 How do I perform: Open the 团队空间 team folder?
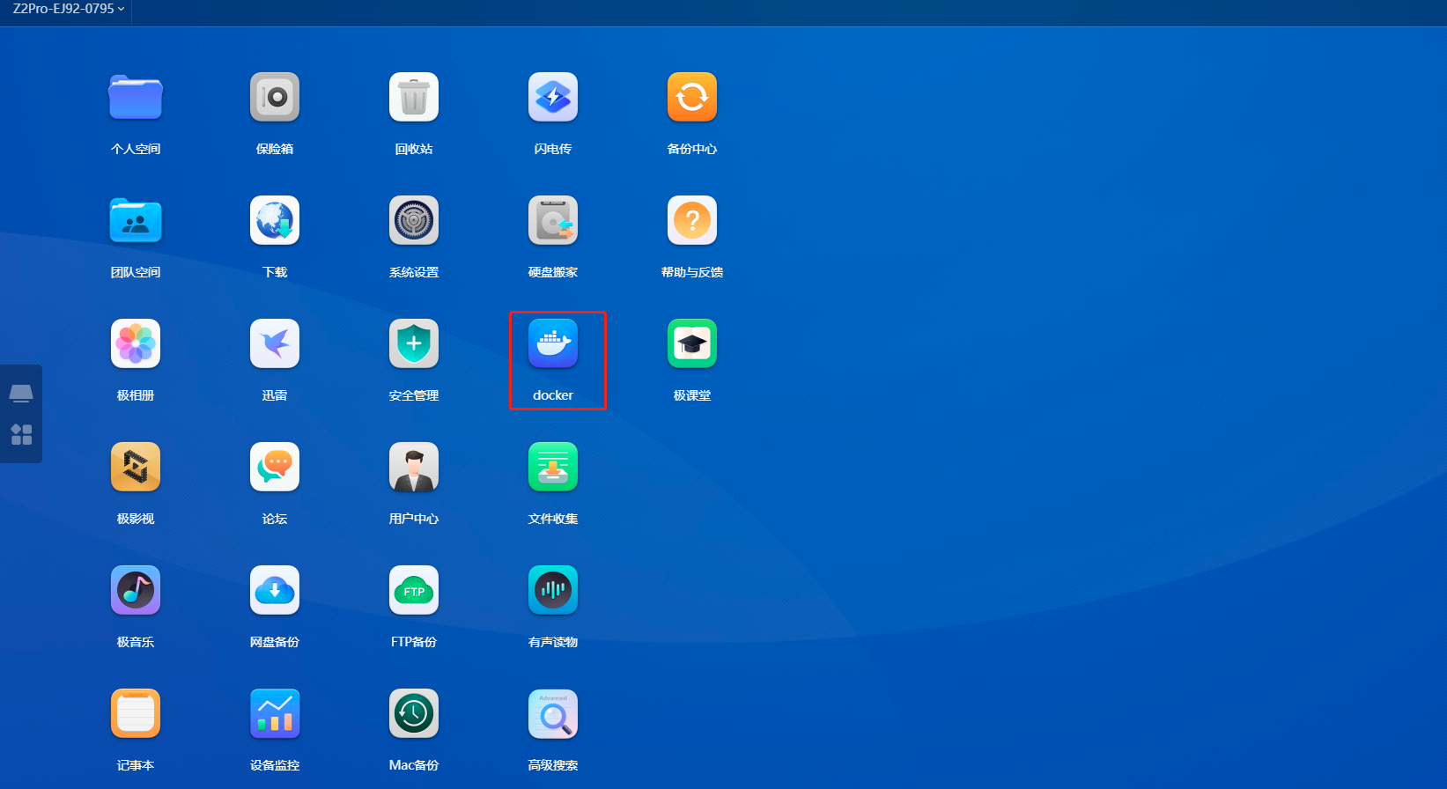136,220
